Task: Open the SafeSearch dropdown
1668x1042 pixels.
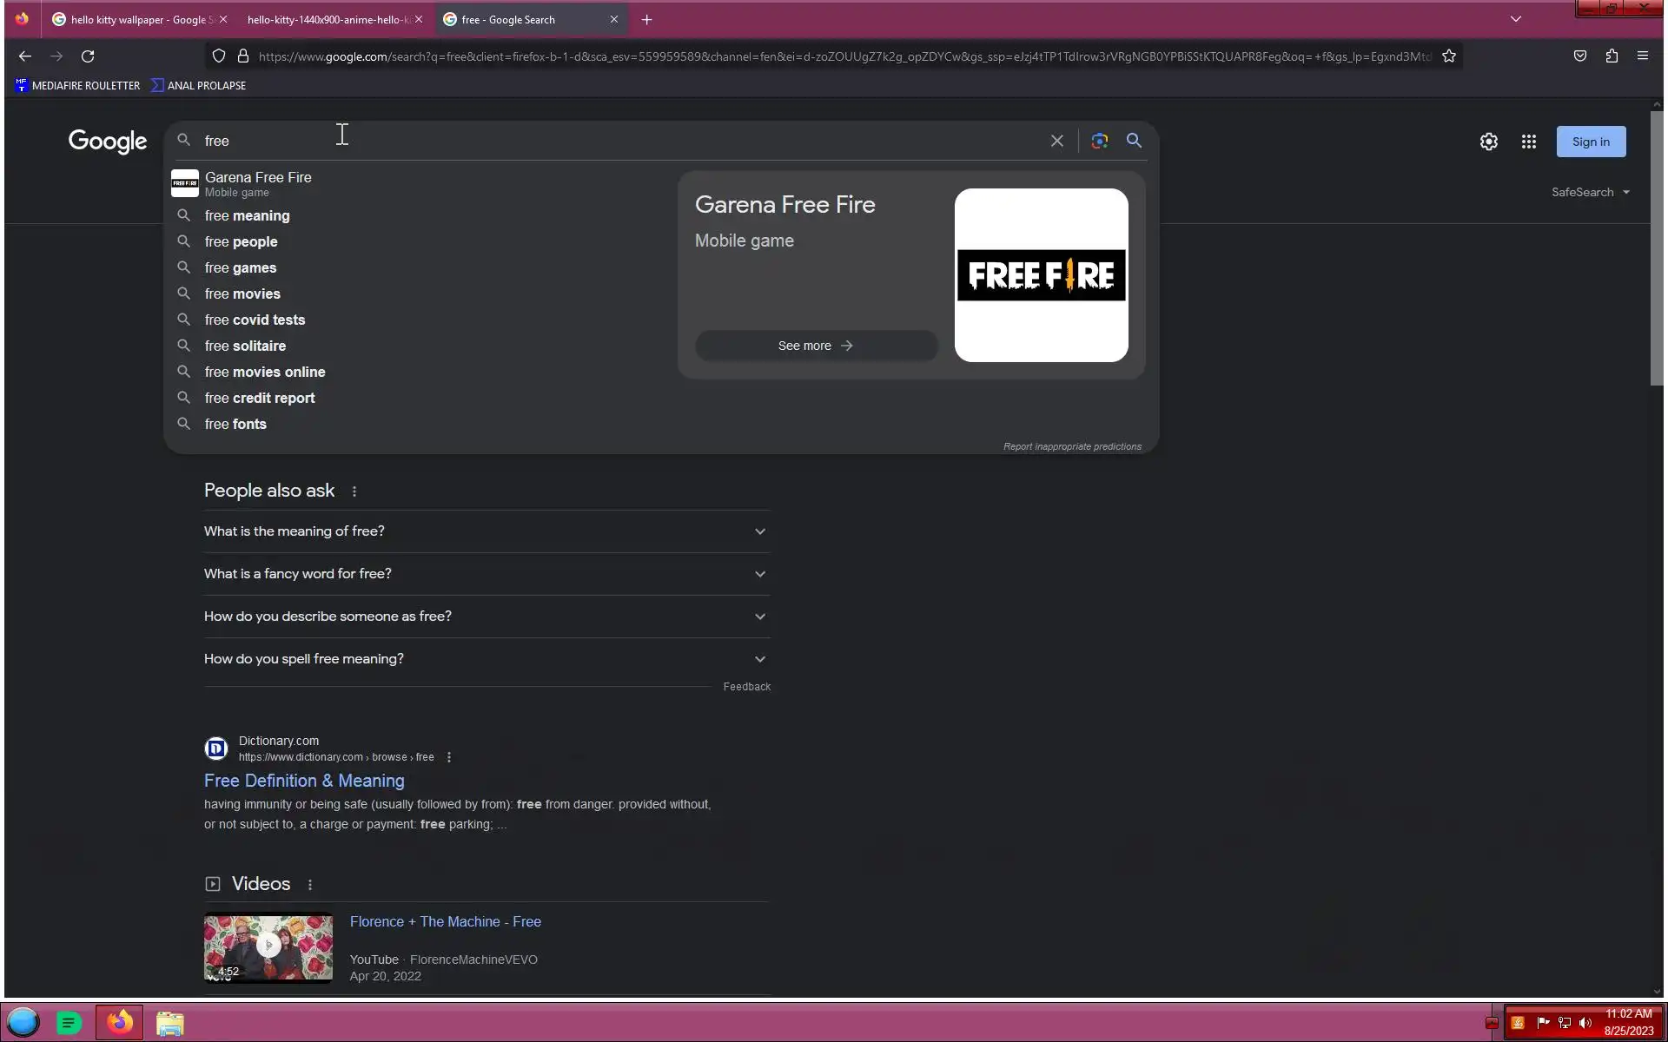Action: click(x=1590, y=192)
